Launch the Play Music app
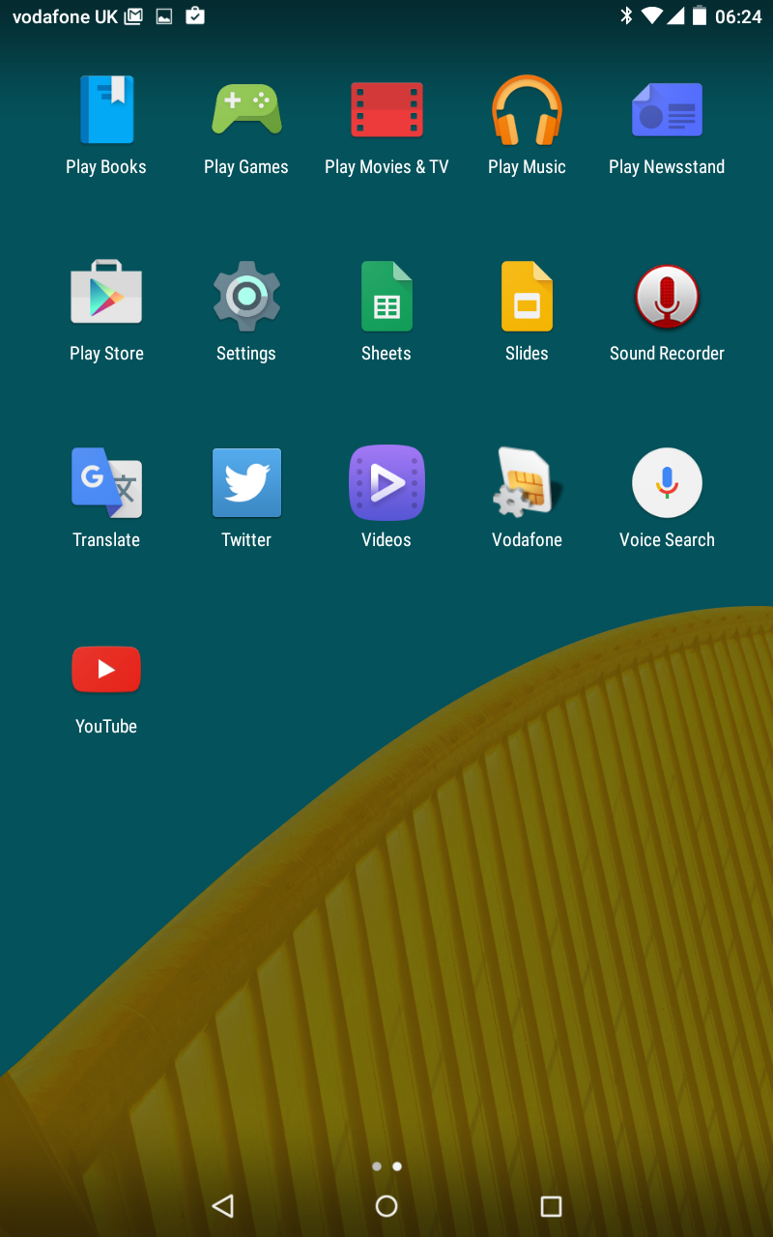Screen dimensions: 773x1237 click(527, 127)
